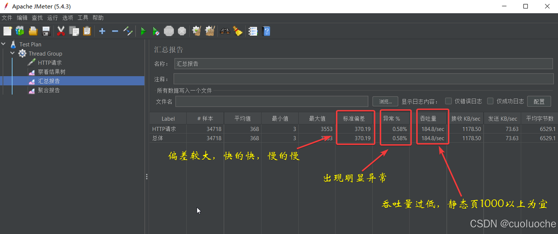
Task: Click the gray STOP icon
Action: point(169,31)
